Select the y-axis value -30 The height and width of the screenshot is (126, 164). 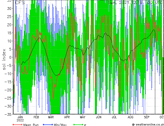[x=8, y=106]
